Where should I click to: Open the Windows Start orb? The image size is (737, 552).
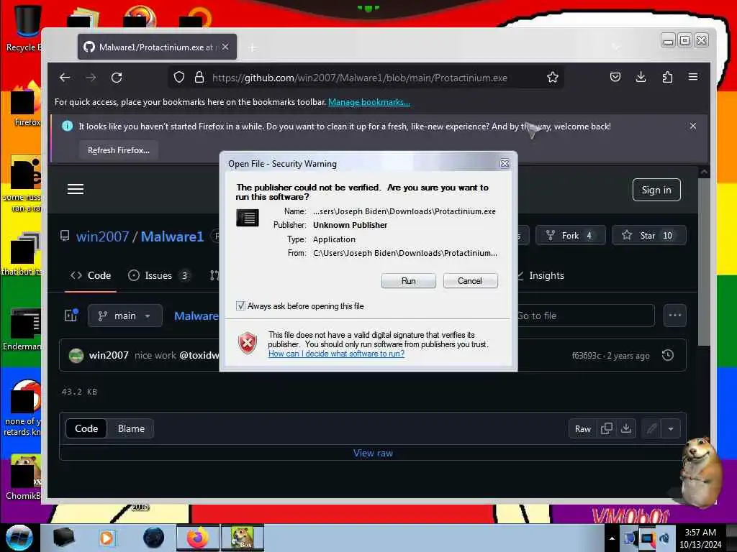[19, 538]
